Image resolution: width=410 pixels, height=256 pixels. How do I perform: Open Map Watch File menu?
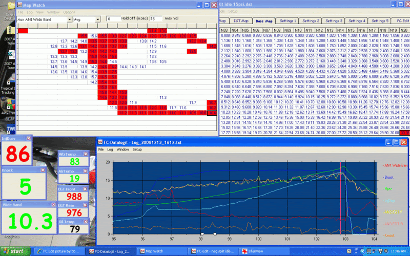(20, 12)
